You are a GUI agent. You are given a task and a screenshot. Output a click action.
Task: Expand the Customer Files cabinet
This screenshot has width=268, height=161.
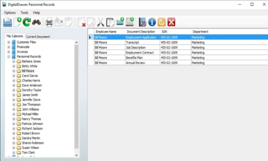tap(9, 42)
